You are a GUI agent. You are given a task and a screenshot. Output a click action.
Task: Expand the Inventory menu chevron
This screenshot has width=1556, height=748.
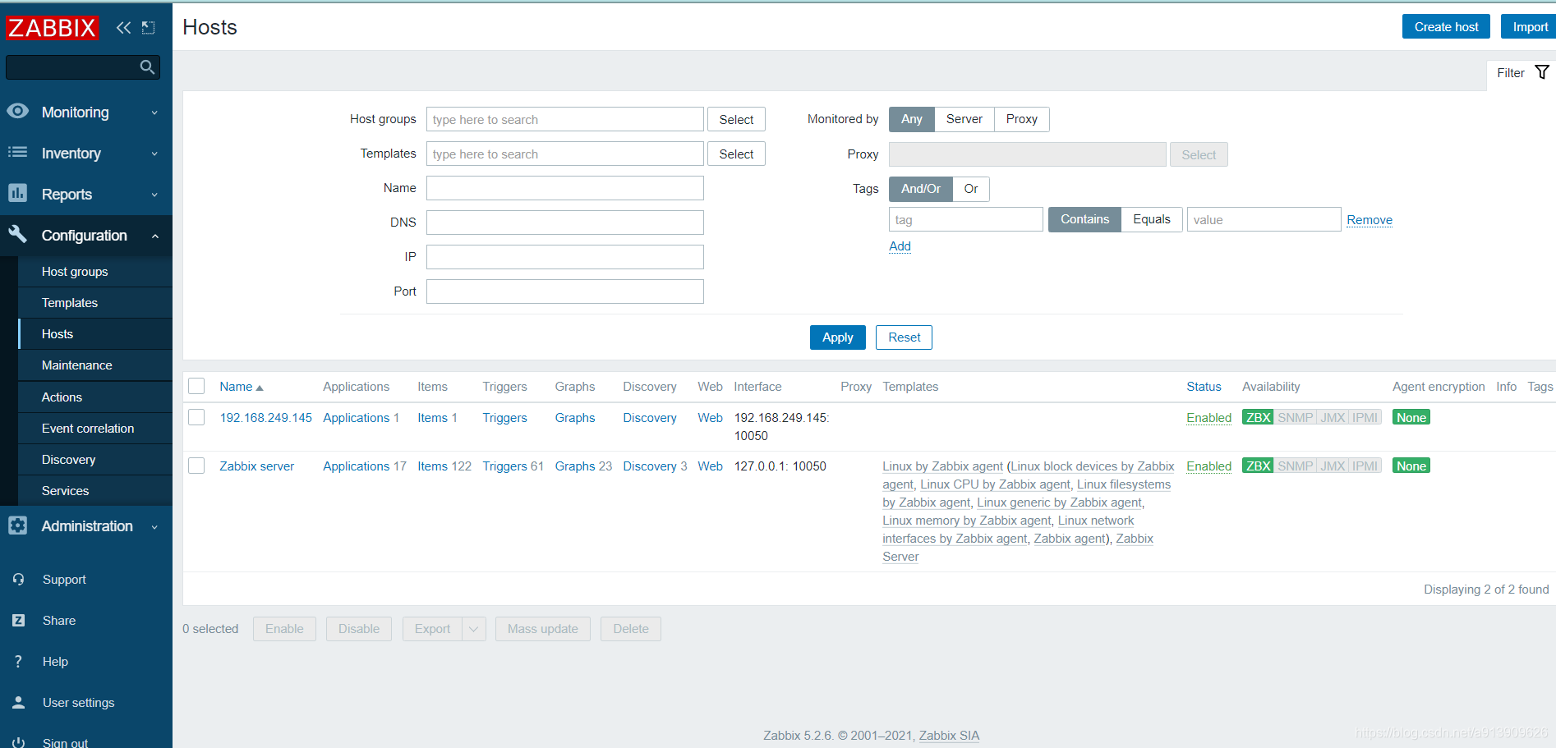click(x=154, y=154)
